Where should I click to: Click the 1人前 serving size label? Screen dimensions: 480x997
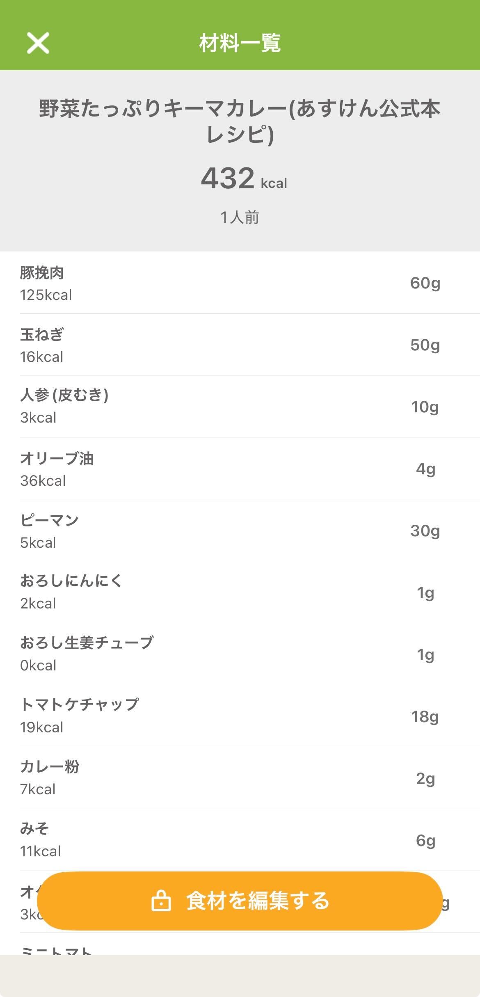tap(240, 217)
